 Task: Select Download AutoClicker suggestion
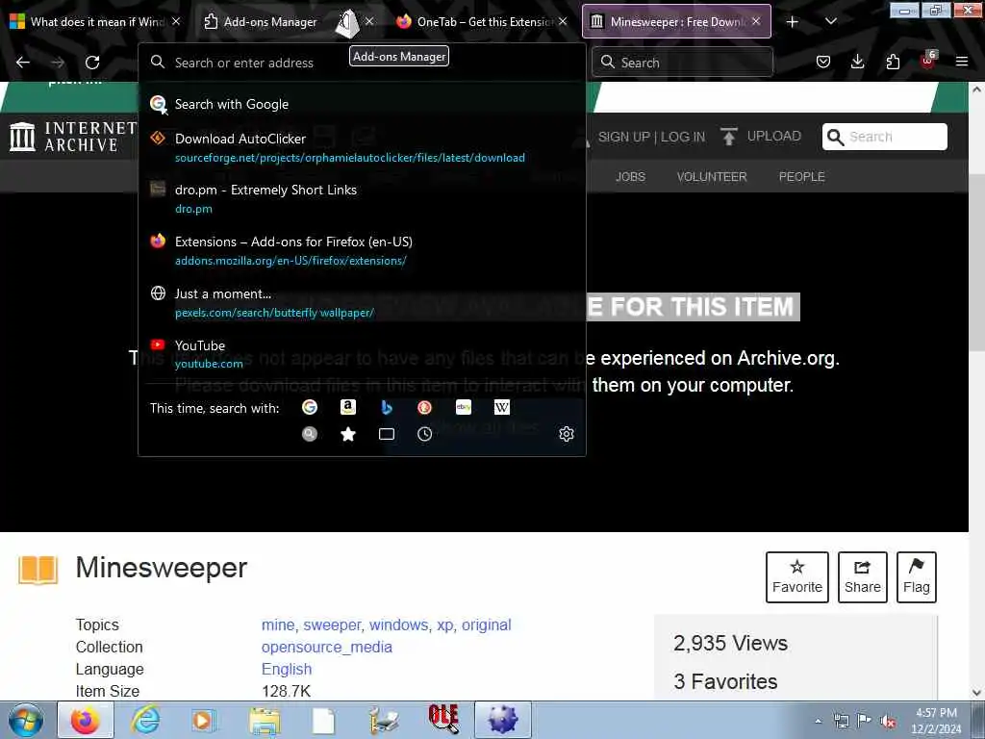(x=362, y=147)
